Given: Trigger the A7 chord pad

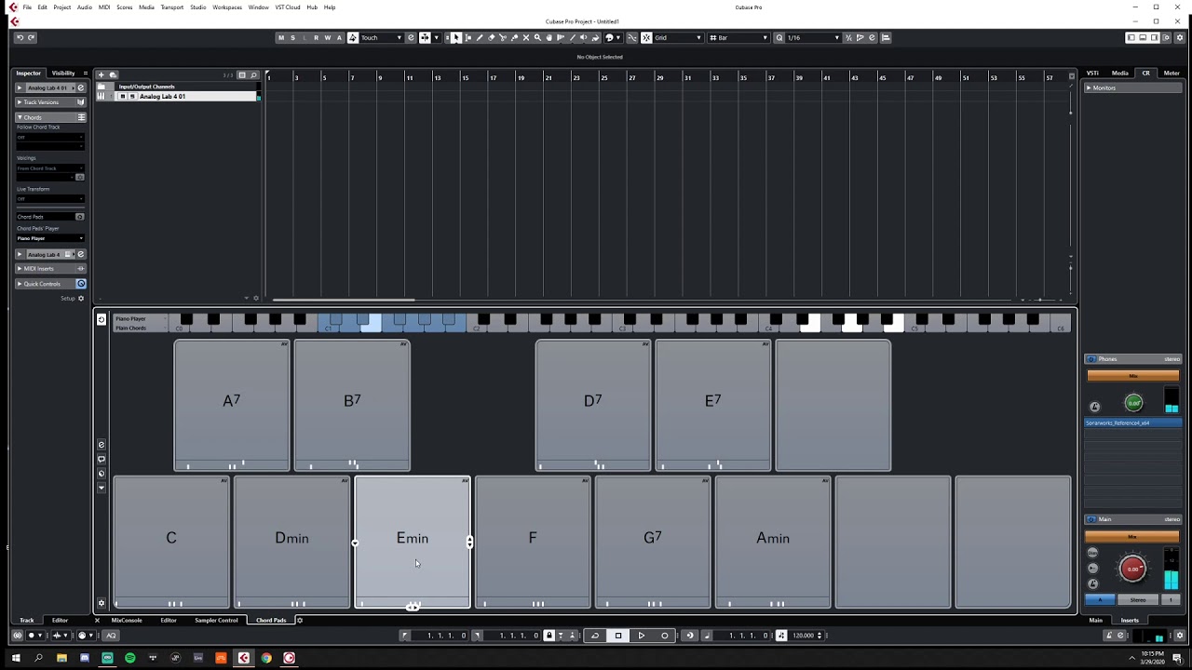Looking at the screenshot, I should (x=232, y=405).
